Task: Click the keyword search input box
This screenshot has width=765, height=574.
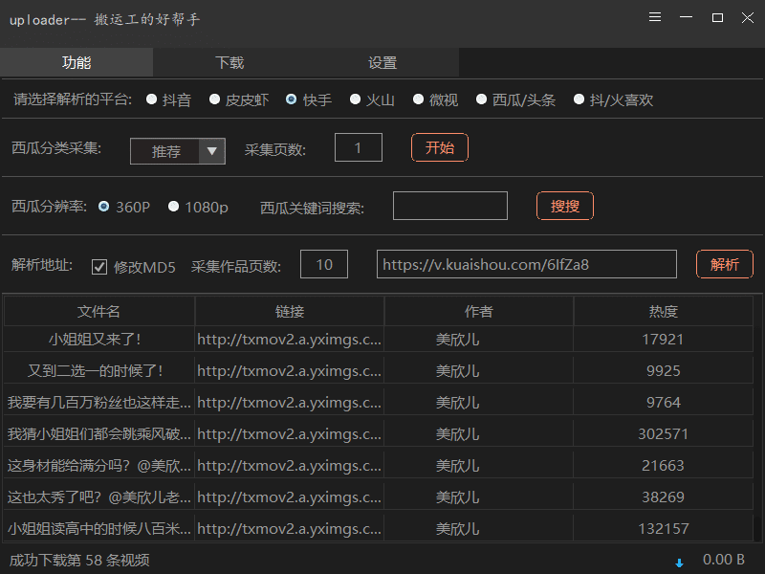Action: pos(449,206)
